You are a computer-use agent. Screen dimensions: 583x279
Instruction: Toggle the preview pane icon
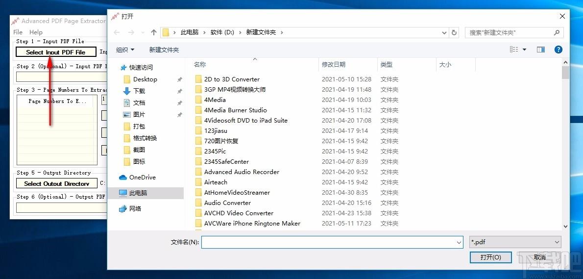[540, 50]
